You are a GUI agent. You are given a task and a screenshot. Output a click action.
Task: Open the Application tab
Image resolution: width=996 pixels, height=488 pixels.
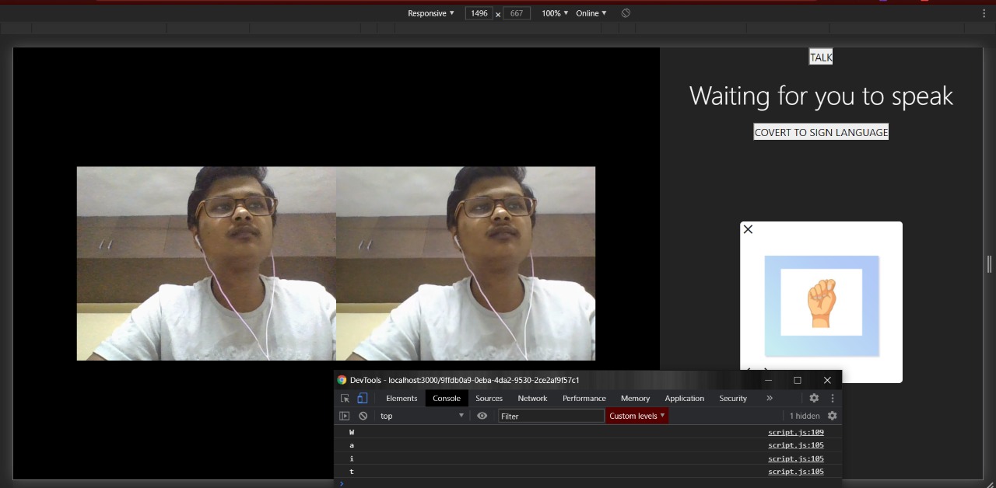point(685,398)
